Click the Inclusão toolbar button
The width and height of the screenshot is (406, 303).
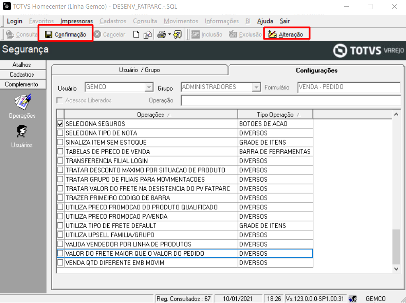point(207,35)
